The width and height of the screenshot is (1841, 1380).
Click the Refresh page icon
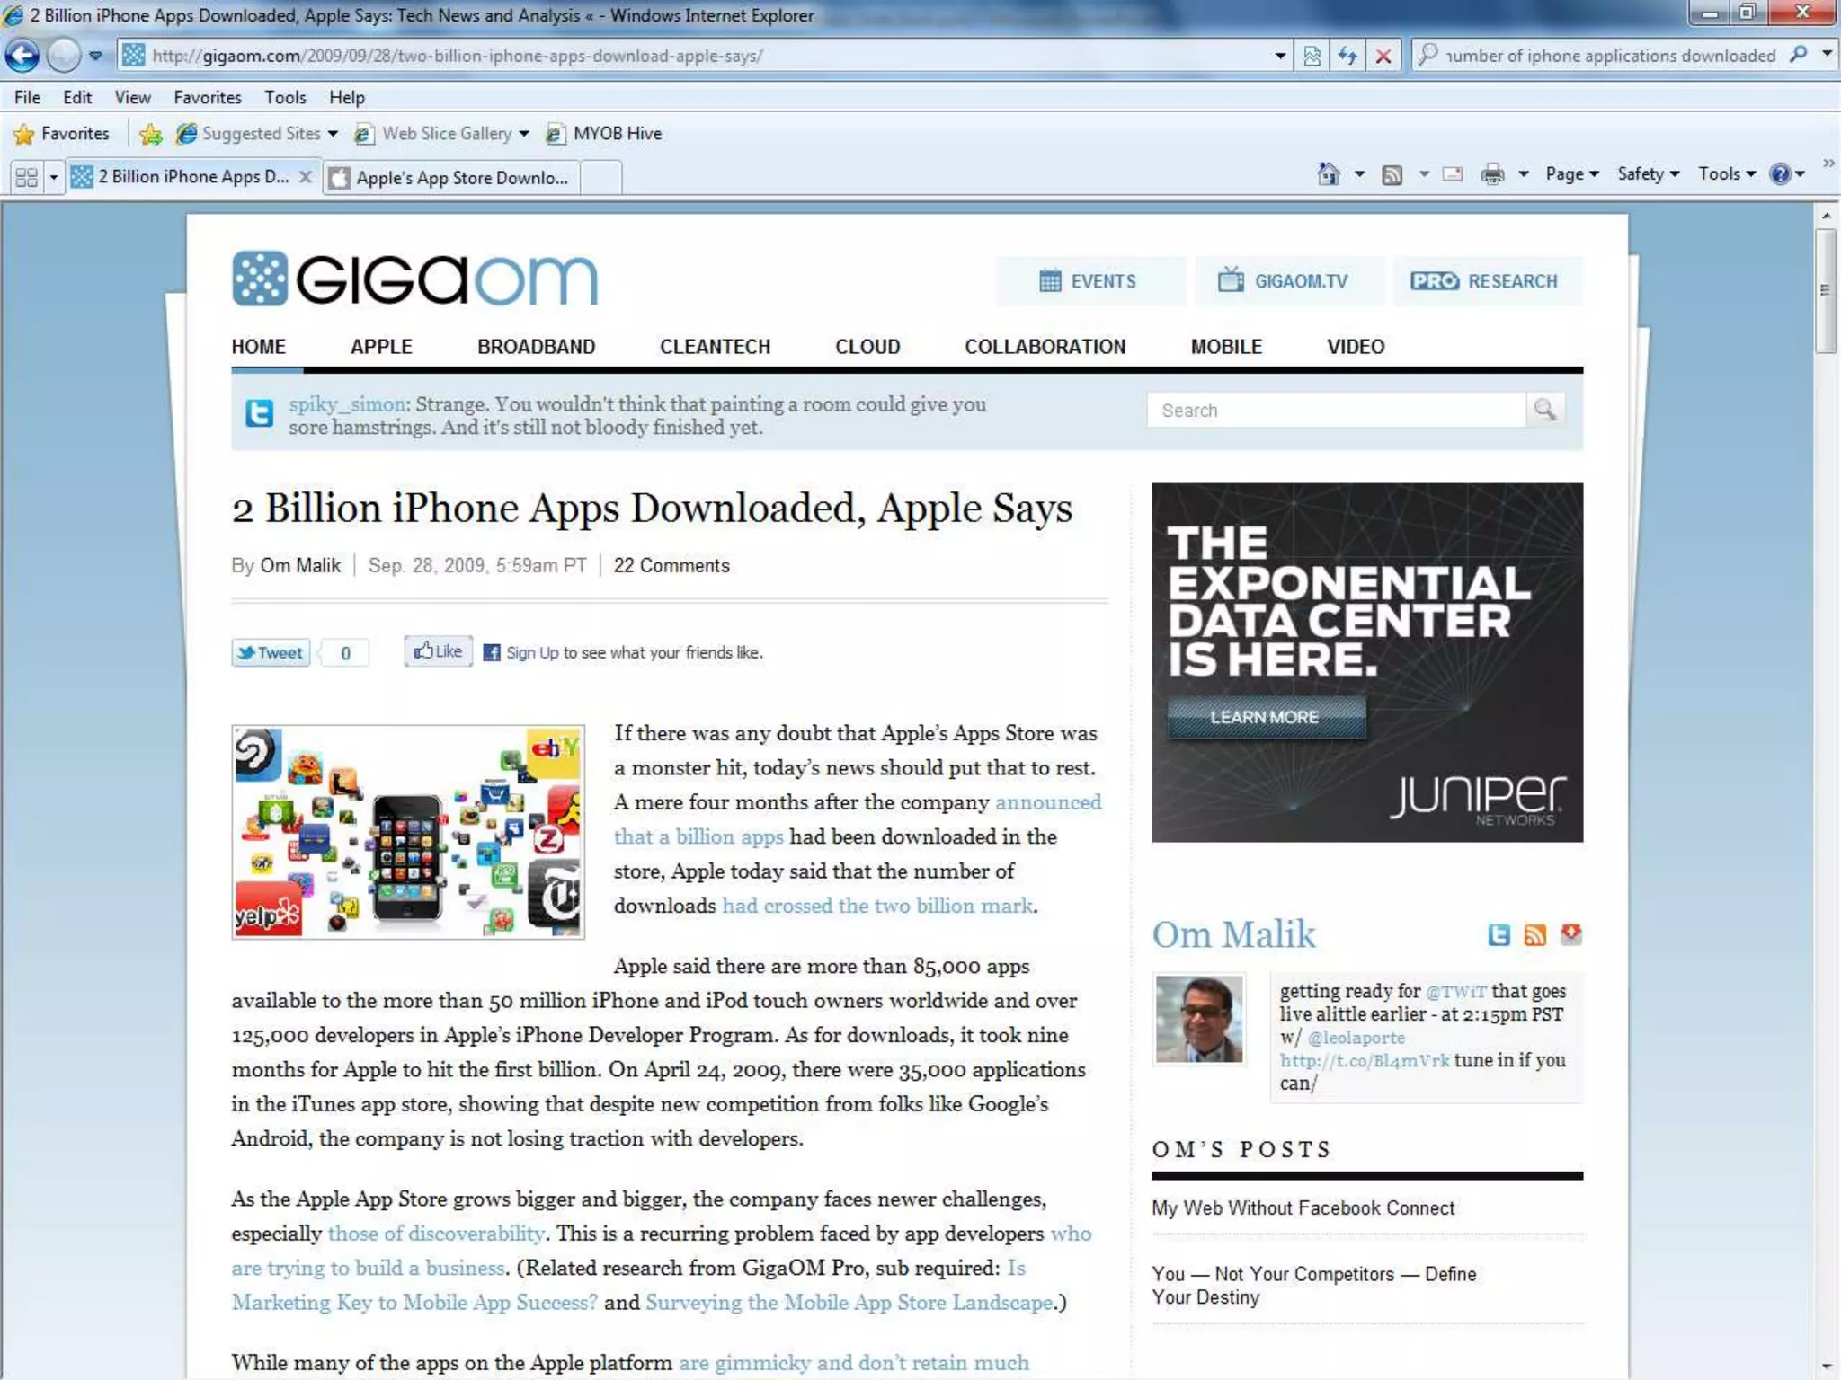coord(1347,56)
